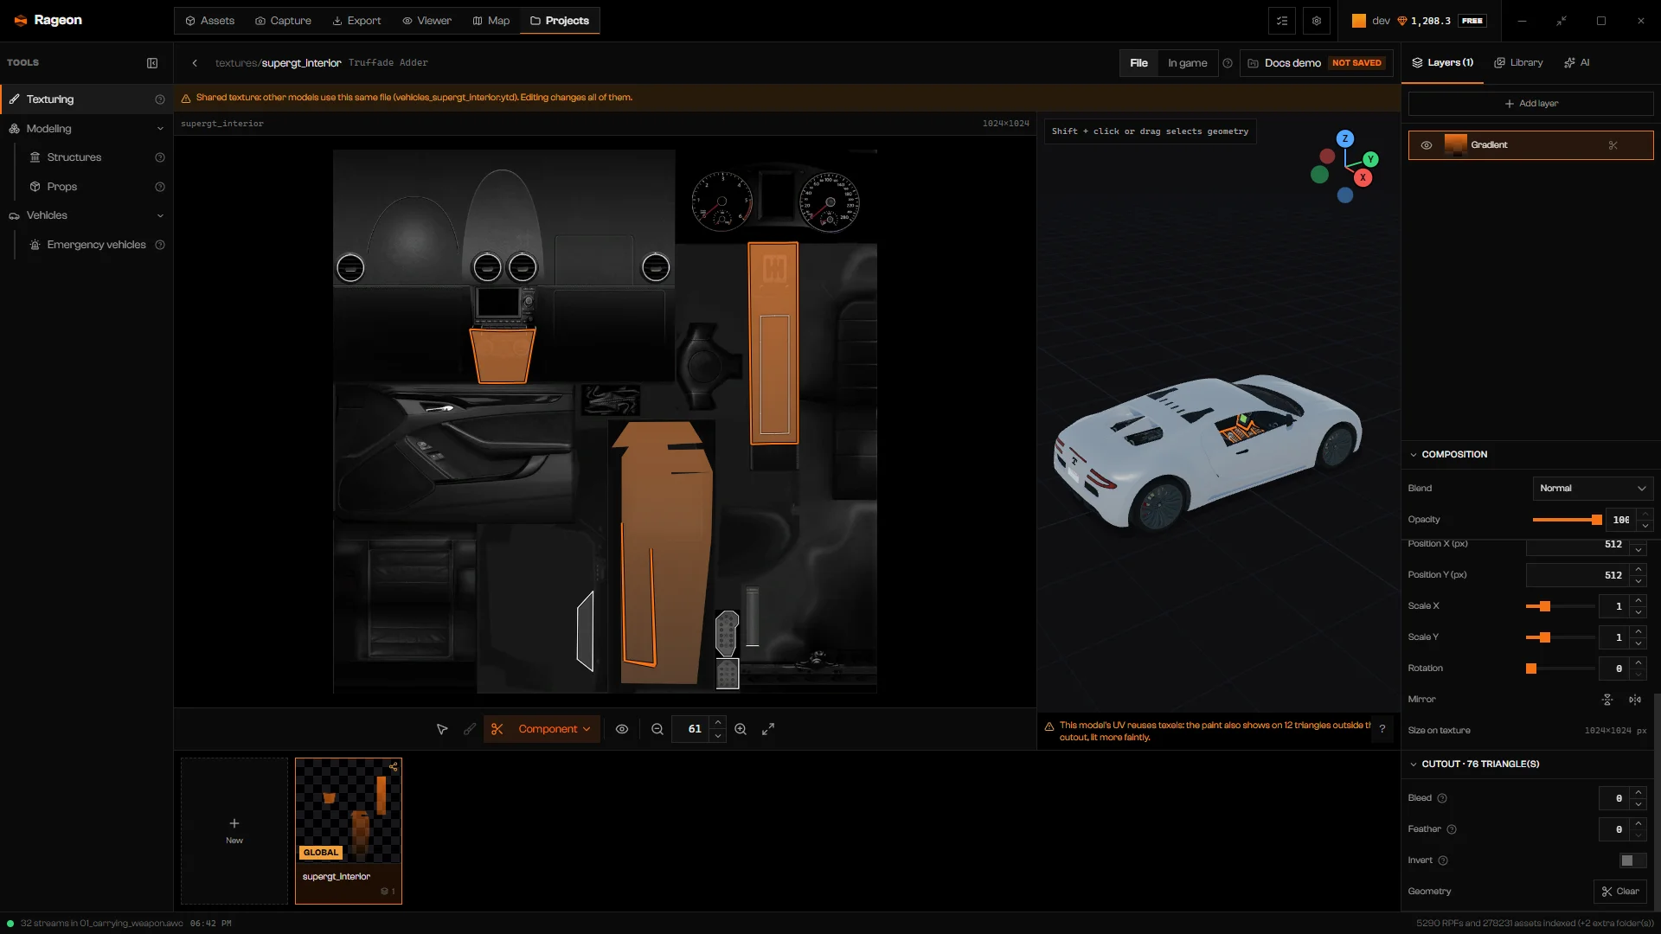Open the UV reuse warning help button

click(1382, 729)
